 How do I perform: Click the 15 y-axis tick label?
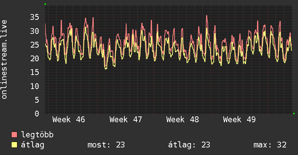pyautogui.click(x=34, y=72)
